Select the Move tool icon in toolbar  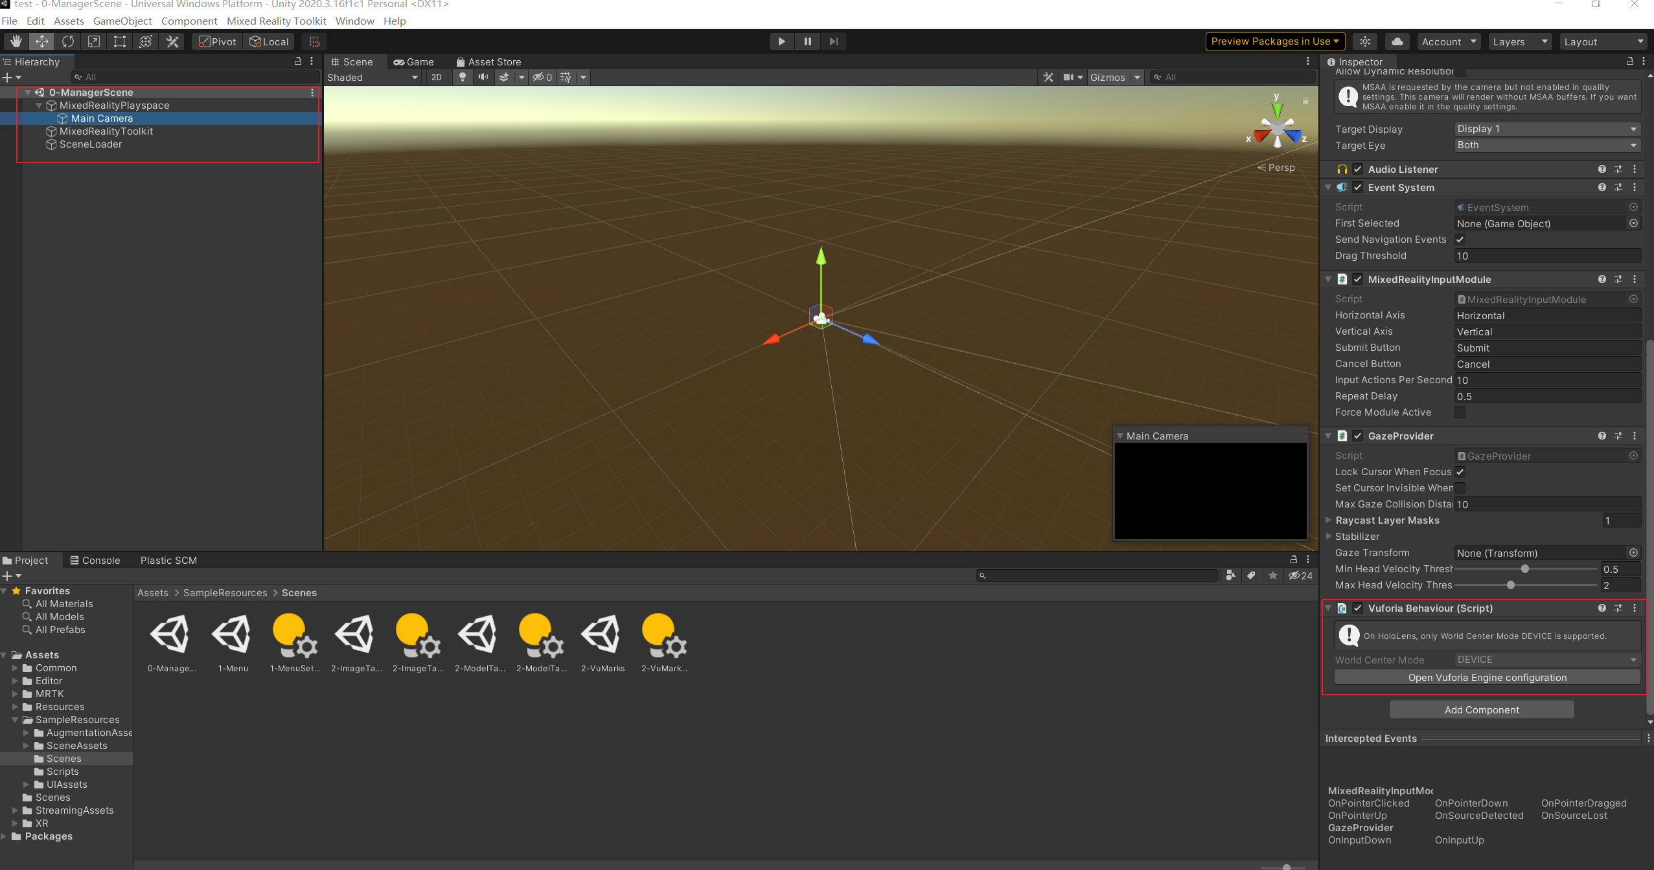[41, 40]
